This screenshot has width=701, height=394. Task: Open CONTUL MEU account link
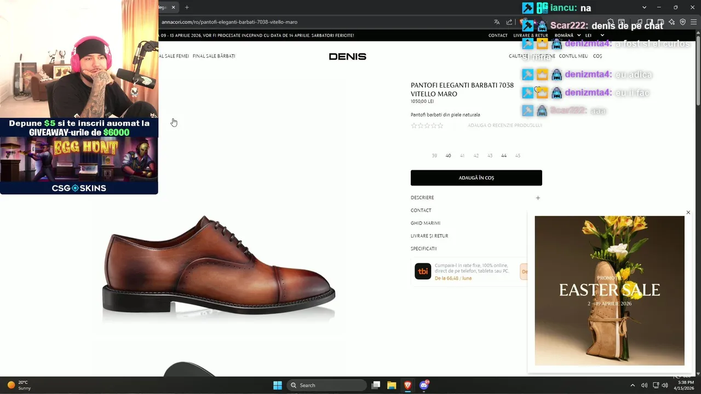pos(573,56)
